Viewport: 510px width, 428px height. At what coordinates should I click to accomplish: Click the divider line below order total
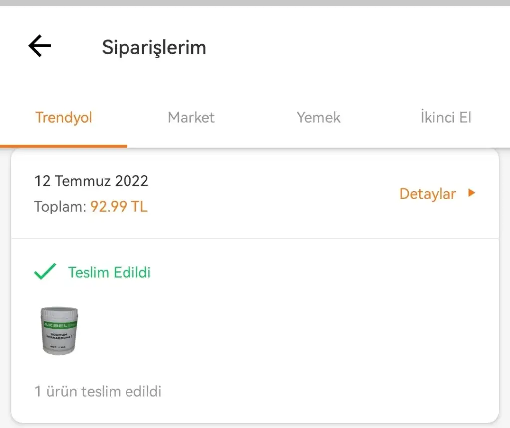[x=255, y=238]
